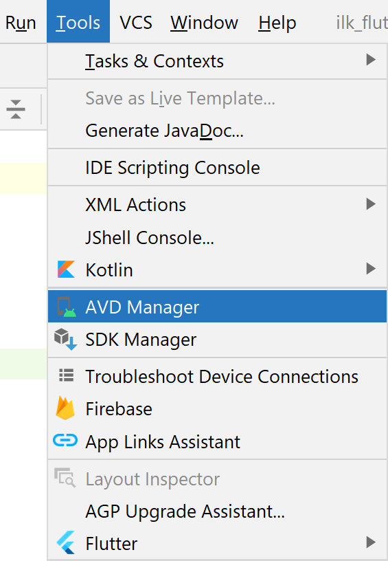This screenshot has height=561, width=388.
Task: Click the Troubleshoot Device Connections list icon
Action: pyautogui.click(x=67, y=375)
